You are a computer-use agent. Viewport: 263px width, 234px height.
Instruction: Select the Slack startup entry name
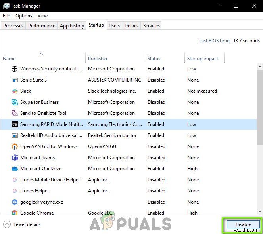click(x=26, y=91)
